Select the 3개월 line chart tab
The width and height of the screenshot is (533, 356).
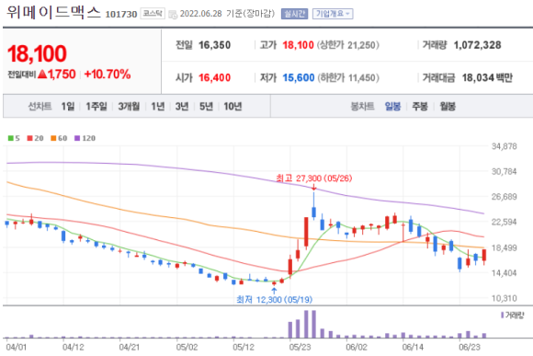point(129,107)
